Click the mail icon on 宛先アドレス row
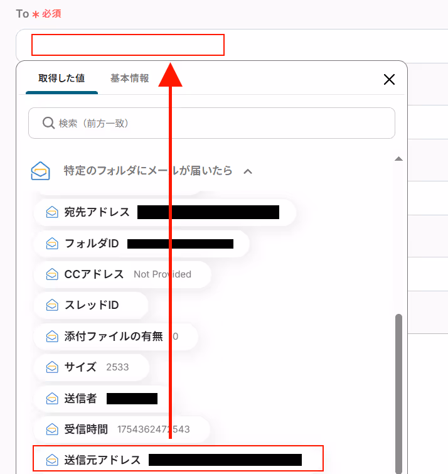Image resolution: width=448 pixels, height=474 pixels. (x=52, y=212)
